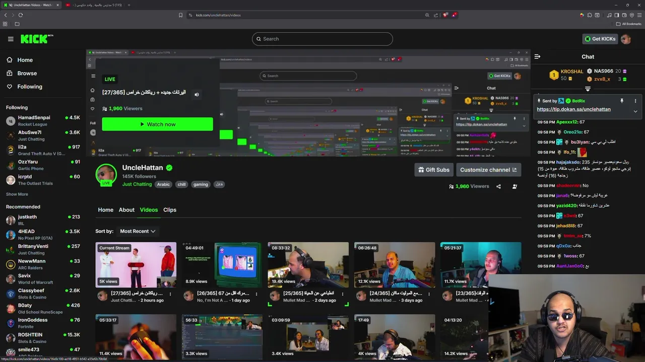
Task: Mute the live preview with speaker icon
Action: (x=197, y=94)
